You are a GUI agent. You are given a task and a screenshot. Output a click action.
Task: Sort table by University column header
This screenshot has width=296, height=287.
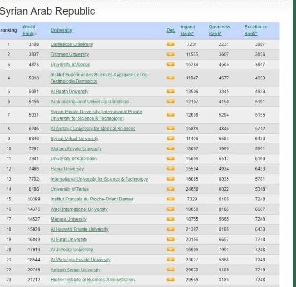61,30
